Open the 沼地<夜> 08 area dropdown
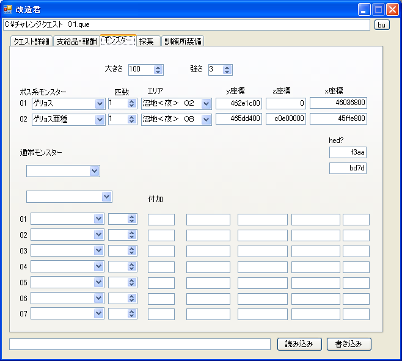402x361 pixels. point(206,120)
